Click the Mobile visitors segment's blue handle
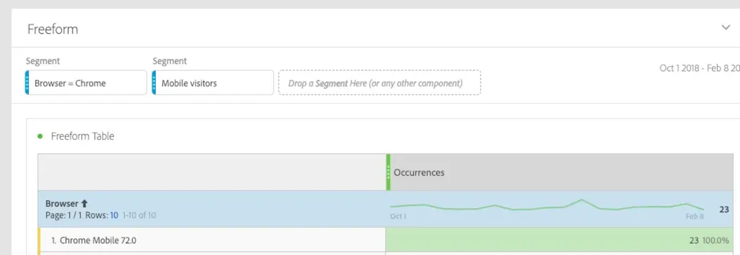This screenshot has width=740, height=255. coord(154,83)
